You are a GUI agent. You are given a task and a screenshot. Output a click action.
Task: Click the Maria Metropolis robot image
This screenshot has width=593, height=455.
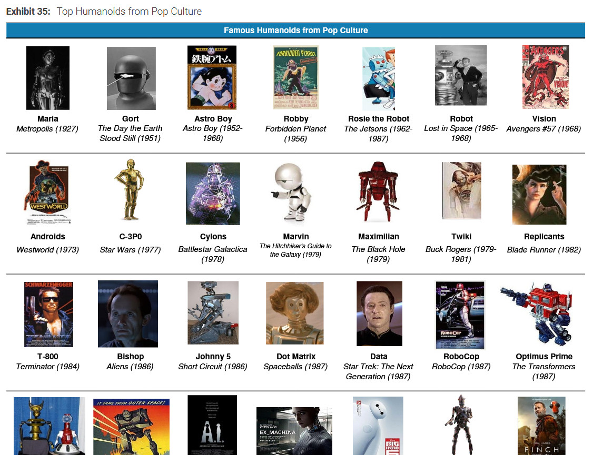(47, 78)
